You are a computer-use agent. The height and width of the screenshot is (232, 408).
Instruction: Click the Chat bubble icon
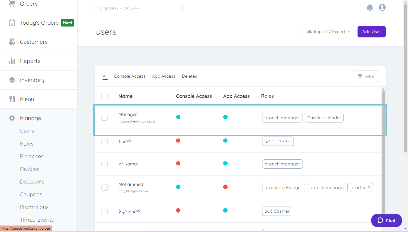tap(380, 220)
